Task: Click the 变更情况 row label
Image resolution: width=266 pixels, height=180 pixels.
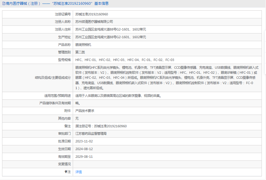Action: click(64, 164)
